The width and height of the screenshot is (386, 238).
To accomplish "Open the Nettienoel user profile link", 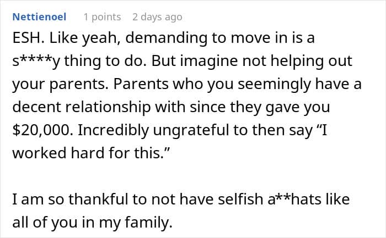I will pyautogui.click(x=39, y=17).
